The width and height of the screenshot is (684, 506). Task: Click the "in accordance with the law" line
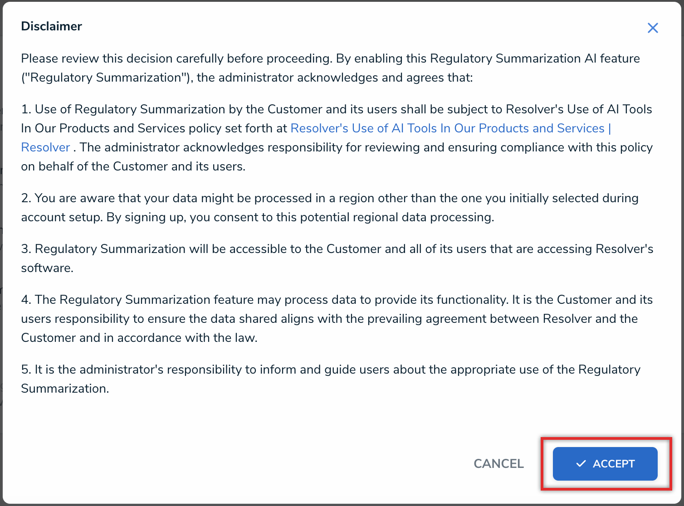click(139, 338)
